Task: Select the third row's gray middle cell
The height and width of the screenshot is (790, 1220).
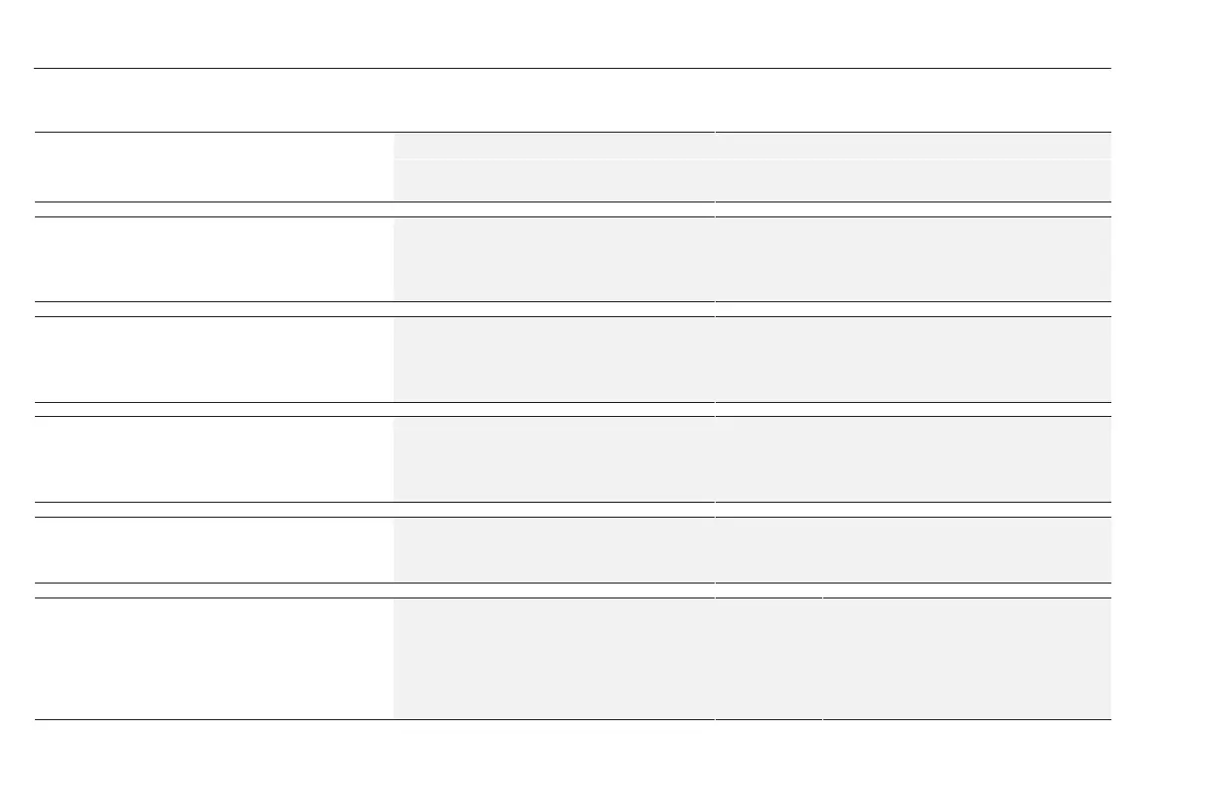Action: point(554,359)
